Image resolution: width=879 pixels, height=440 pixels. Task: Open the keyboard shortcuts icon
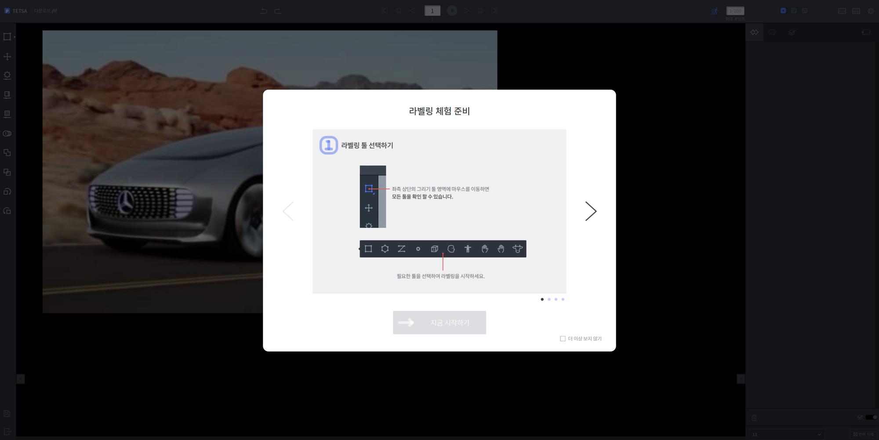tap(842, 11)
